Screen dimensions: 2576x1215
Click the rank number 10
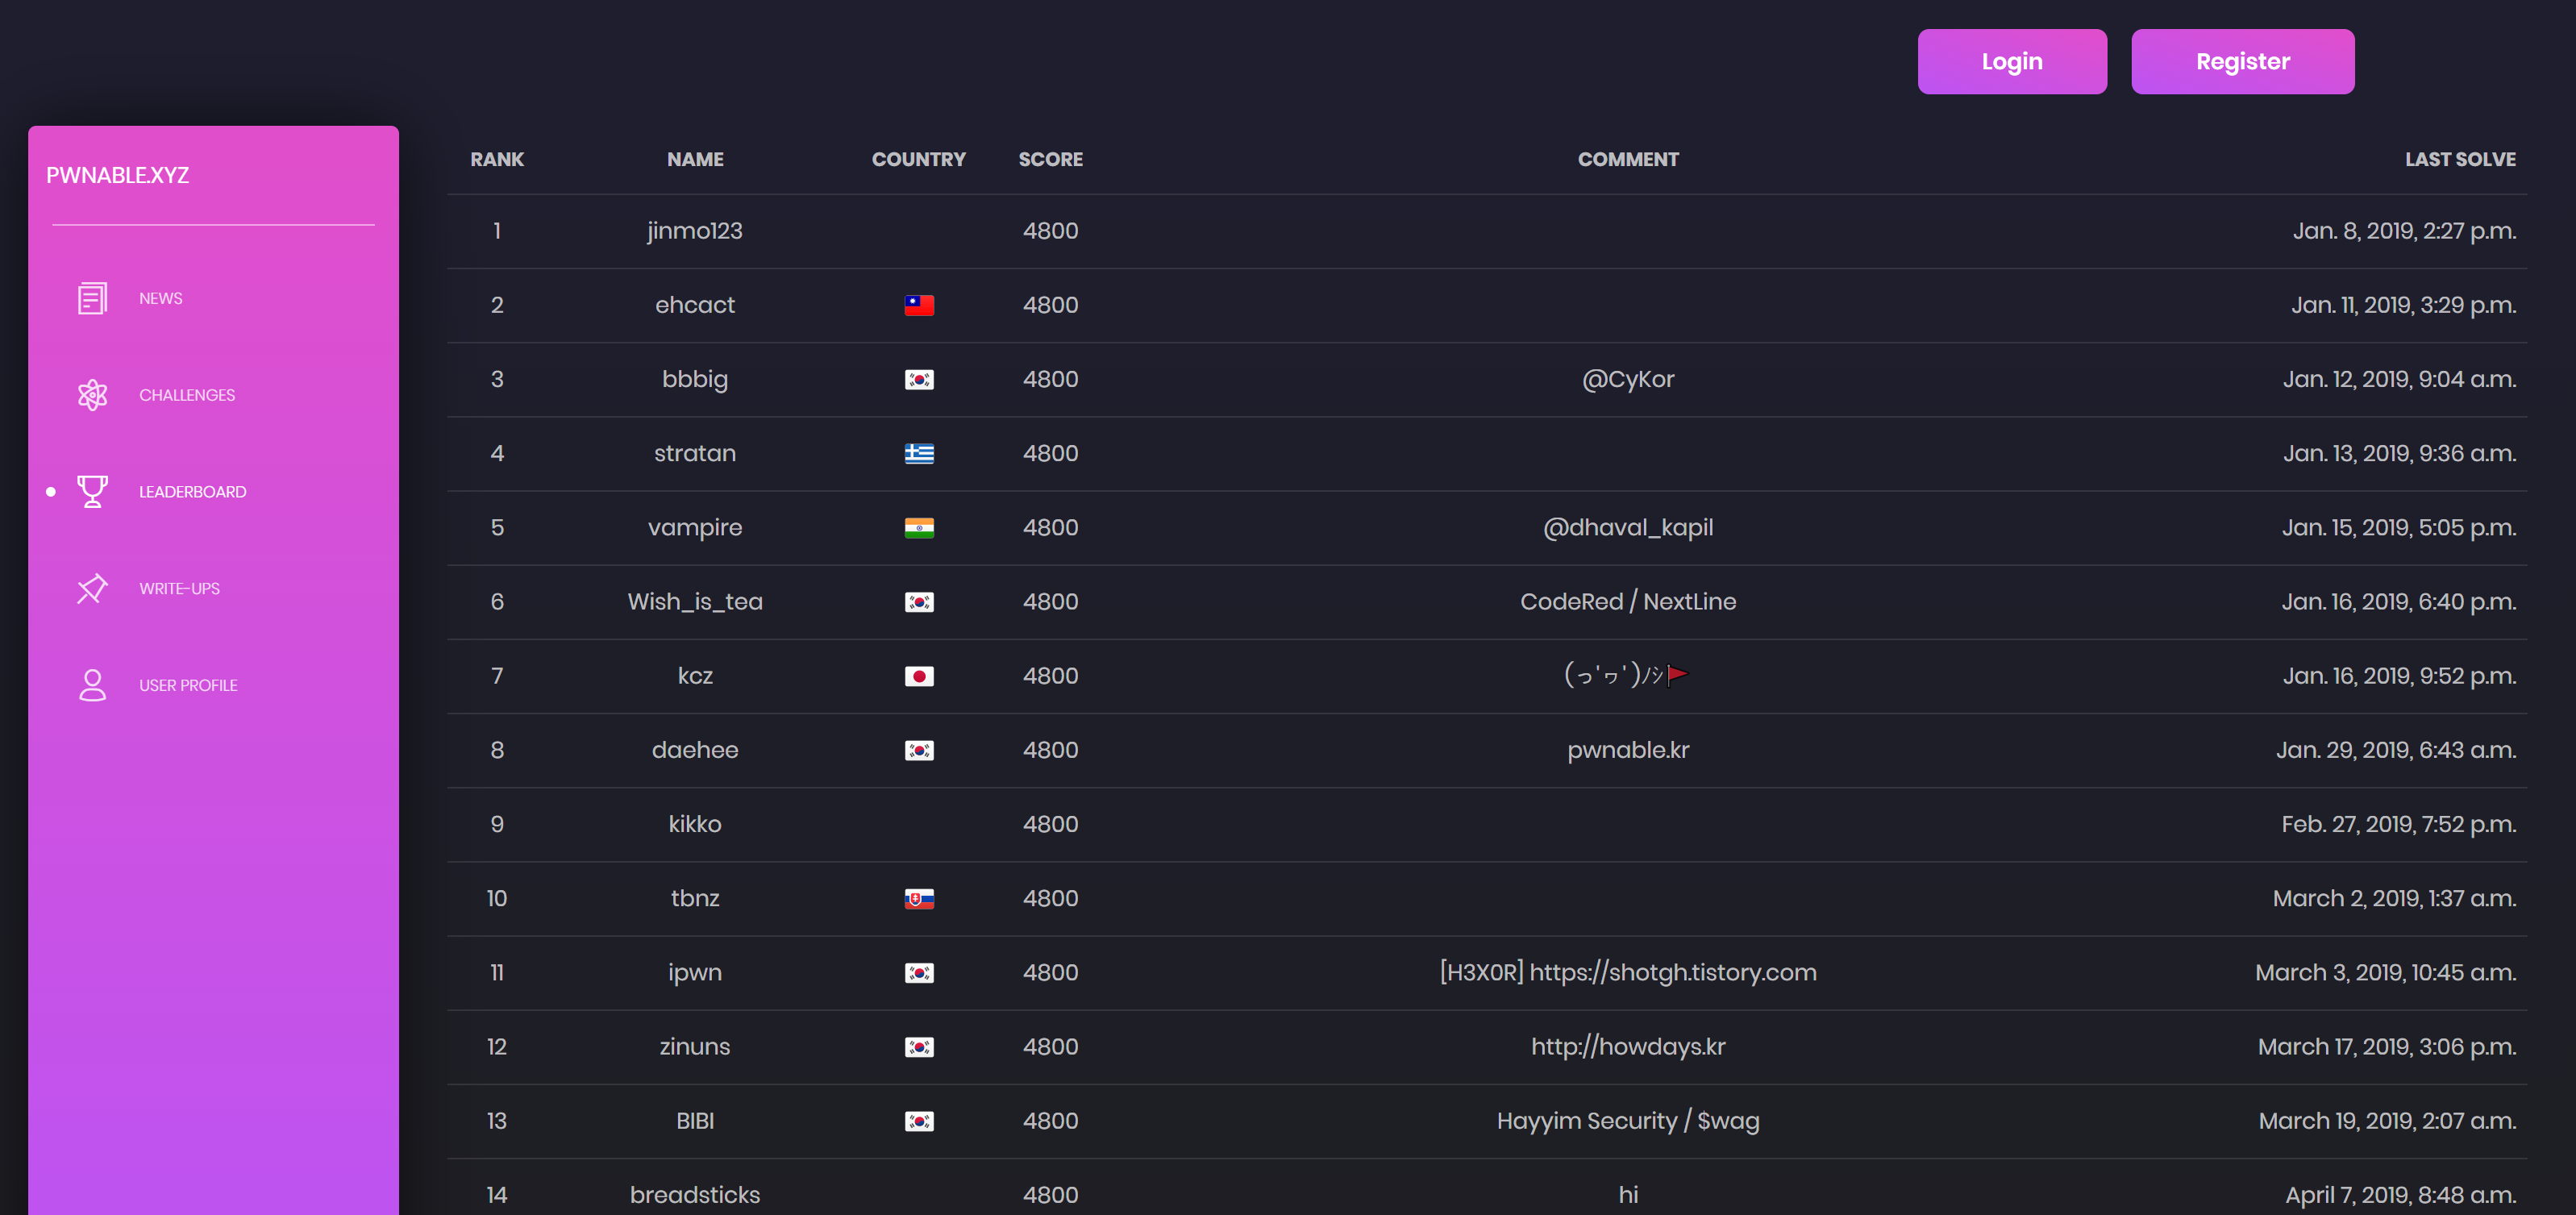point(497,898)
